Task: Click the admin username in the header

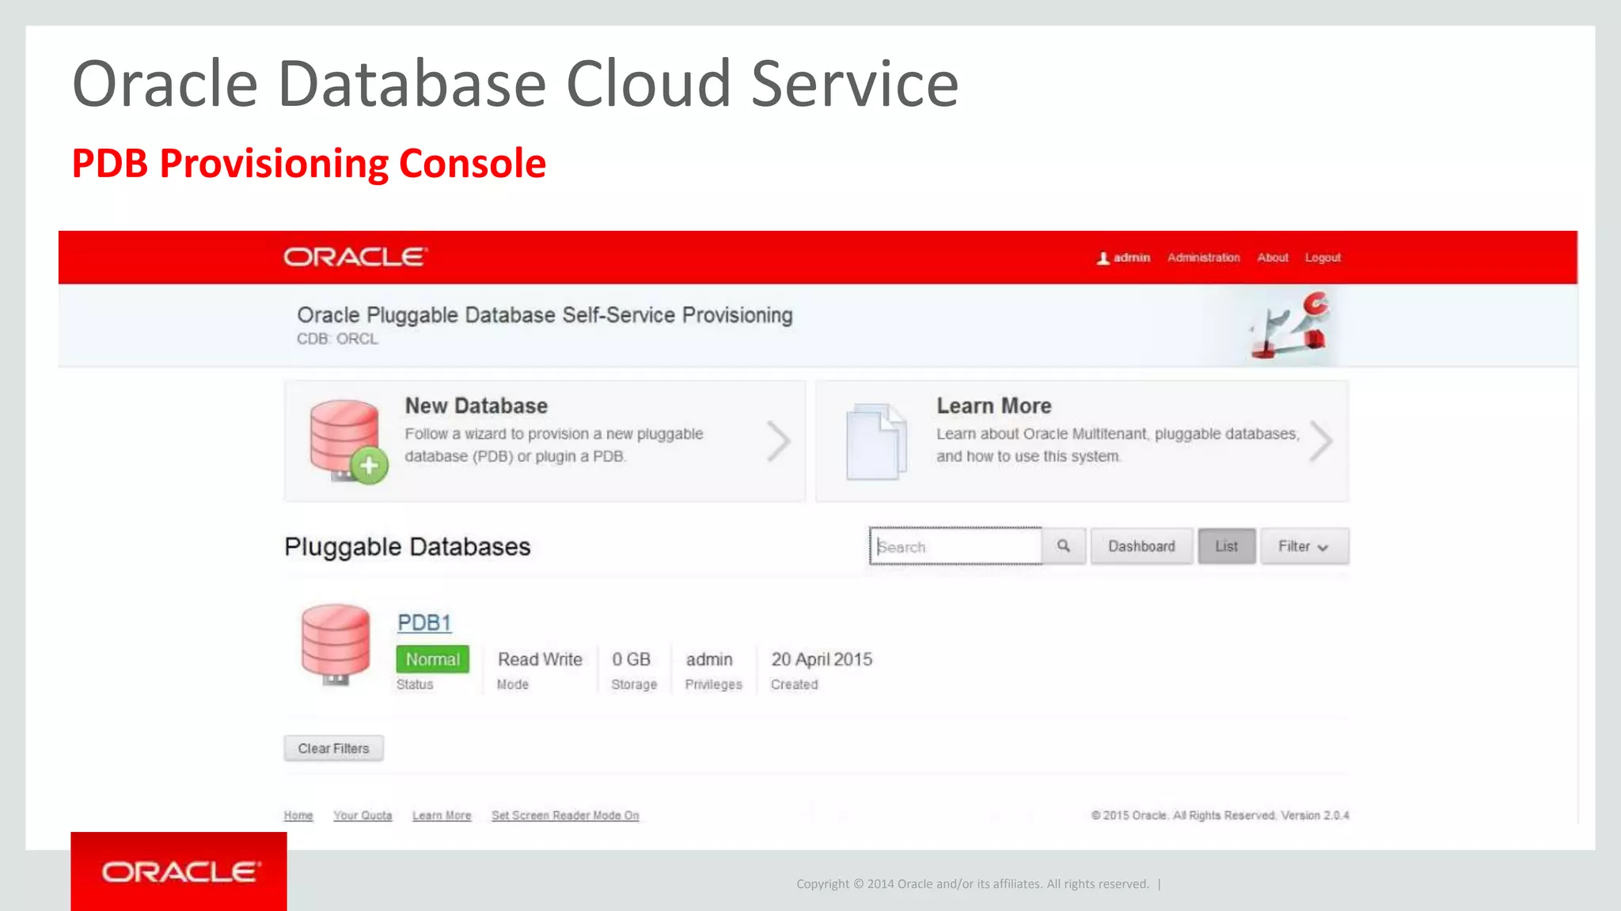Action: tap(1132, 258)
